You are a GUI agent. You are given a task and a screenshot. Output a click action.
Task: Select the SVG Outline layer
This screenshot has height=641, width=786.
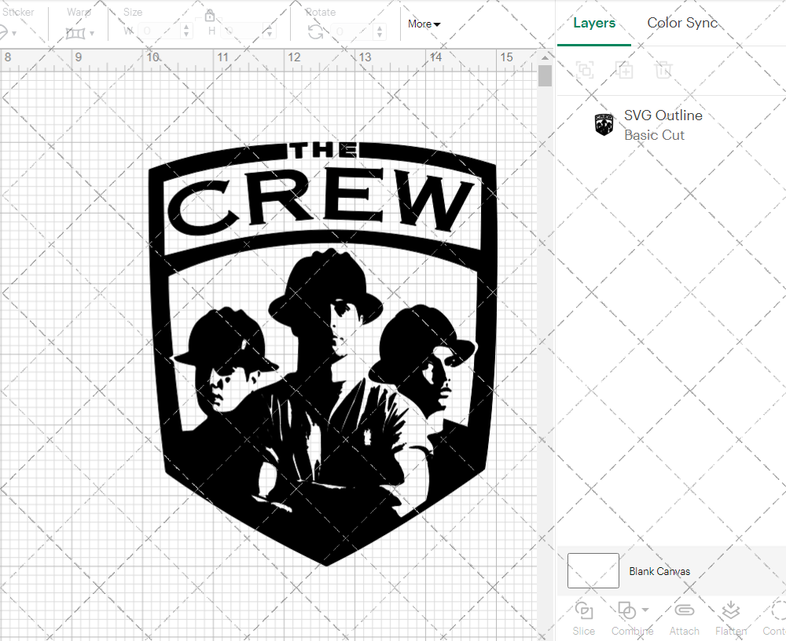663,115
